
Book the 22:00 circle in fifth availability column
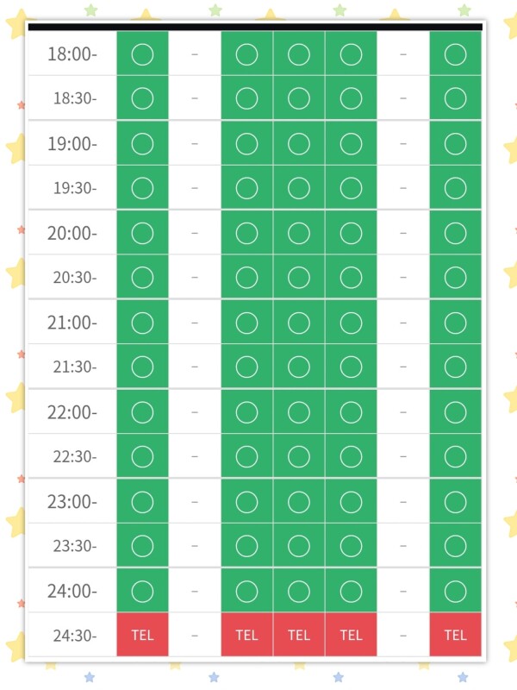[351, 412]
